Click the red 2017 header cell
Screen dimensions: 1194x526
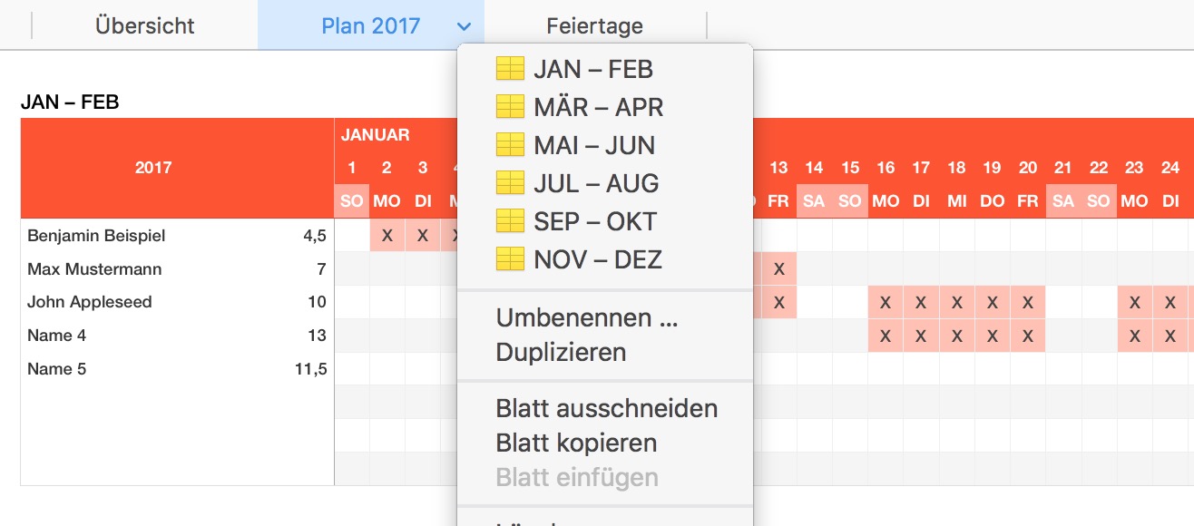pos(153,168)
